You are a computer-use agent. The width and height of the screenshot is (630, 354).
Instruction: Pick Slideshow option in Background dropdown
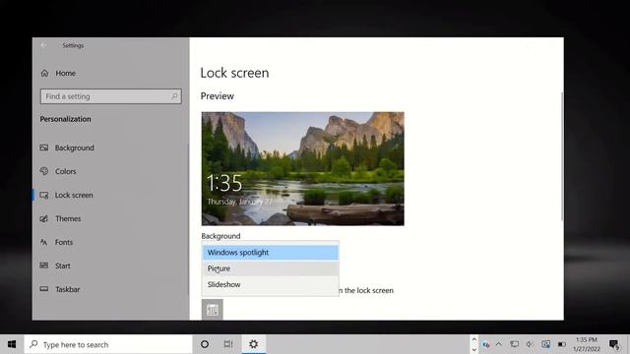(x=270, y=284)
